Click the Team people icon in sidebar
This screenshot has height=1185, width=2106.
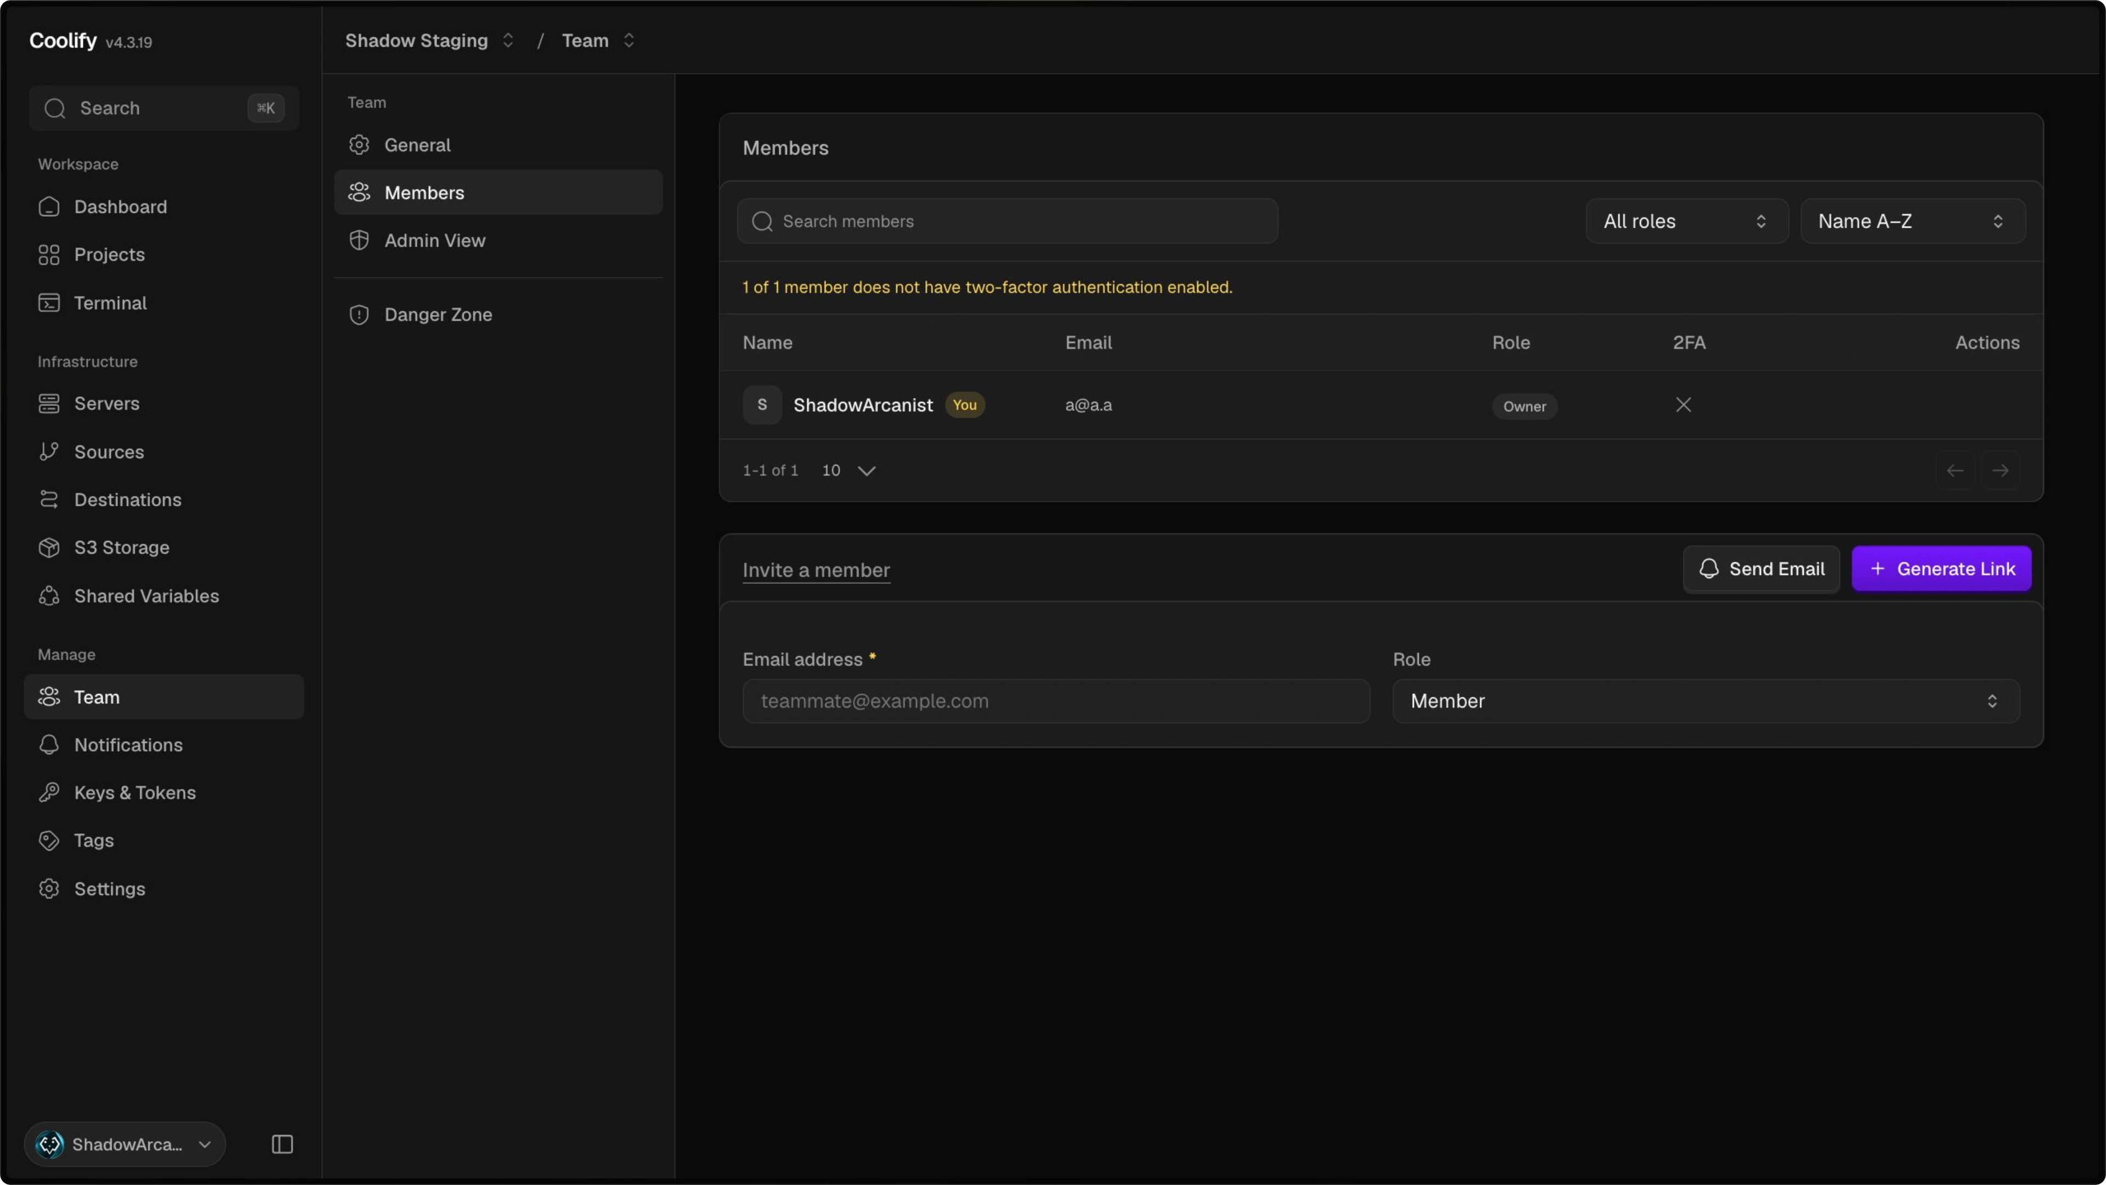[x=49, y=697]
